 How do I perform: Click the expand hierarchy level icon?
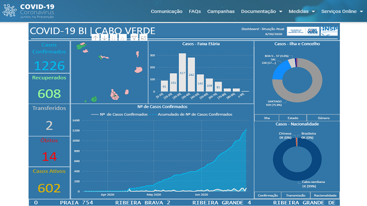coord(122,38)
